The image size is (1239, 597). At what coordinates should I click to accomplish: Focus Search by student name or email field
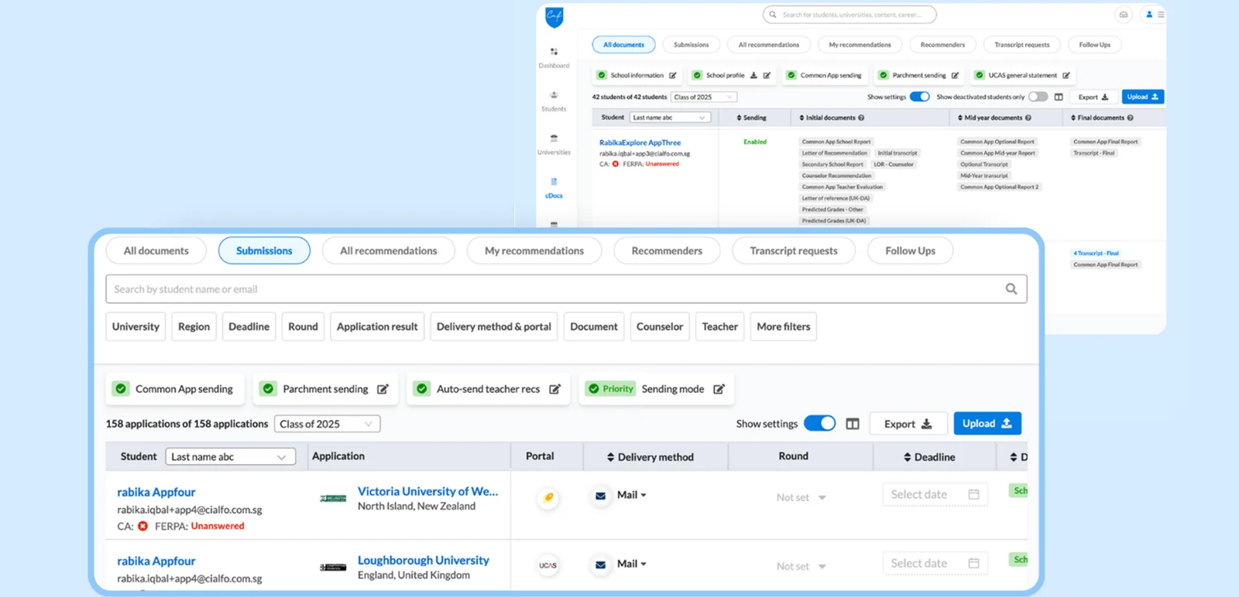566,289
